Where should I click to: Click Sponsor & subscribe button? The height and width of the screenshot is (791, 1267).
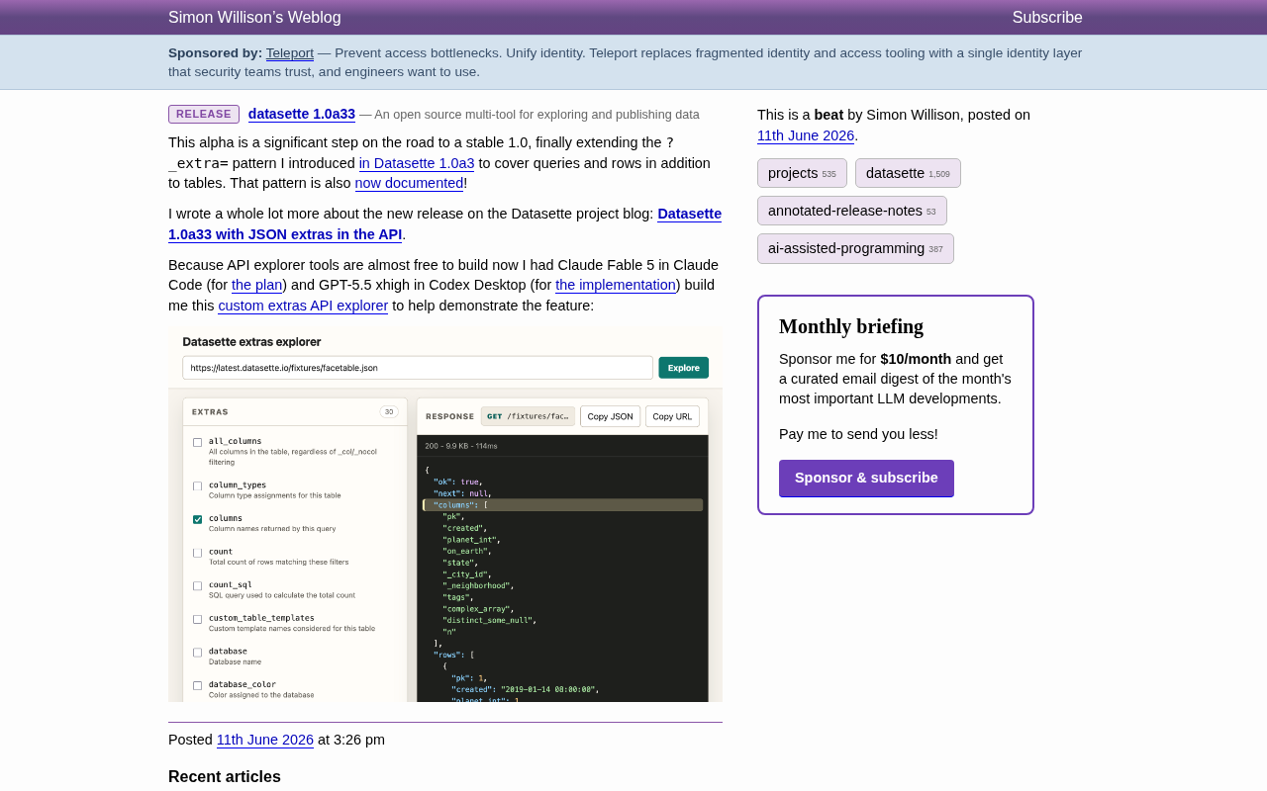tap(866, 478)
